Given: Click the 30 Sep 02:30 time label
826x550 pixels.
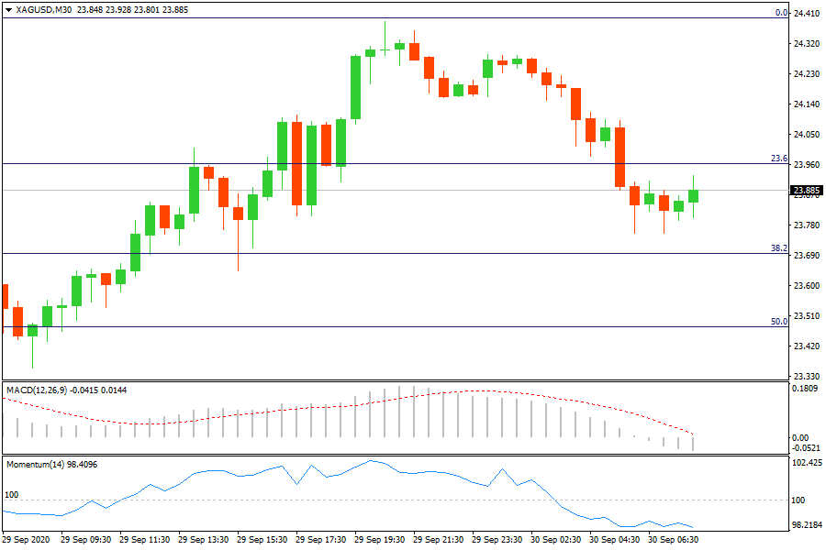Looking at the screenshot, I should tap(556, 540).
